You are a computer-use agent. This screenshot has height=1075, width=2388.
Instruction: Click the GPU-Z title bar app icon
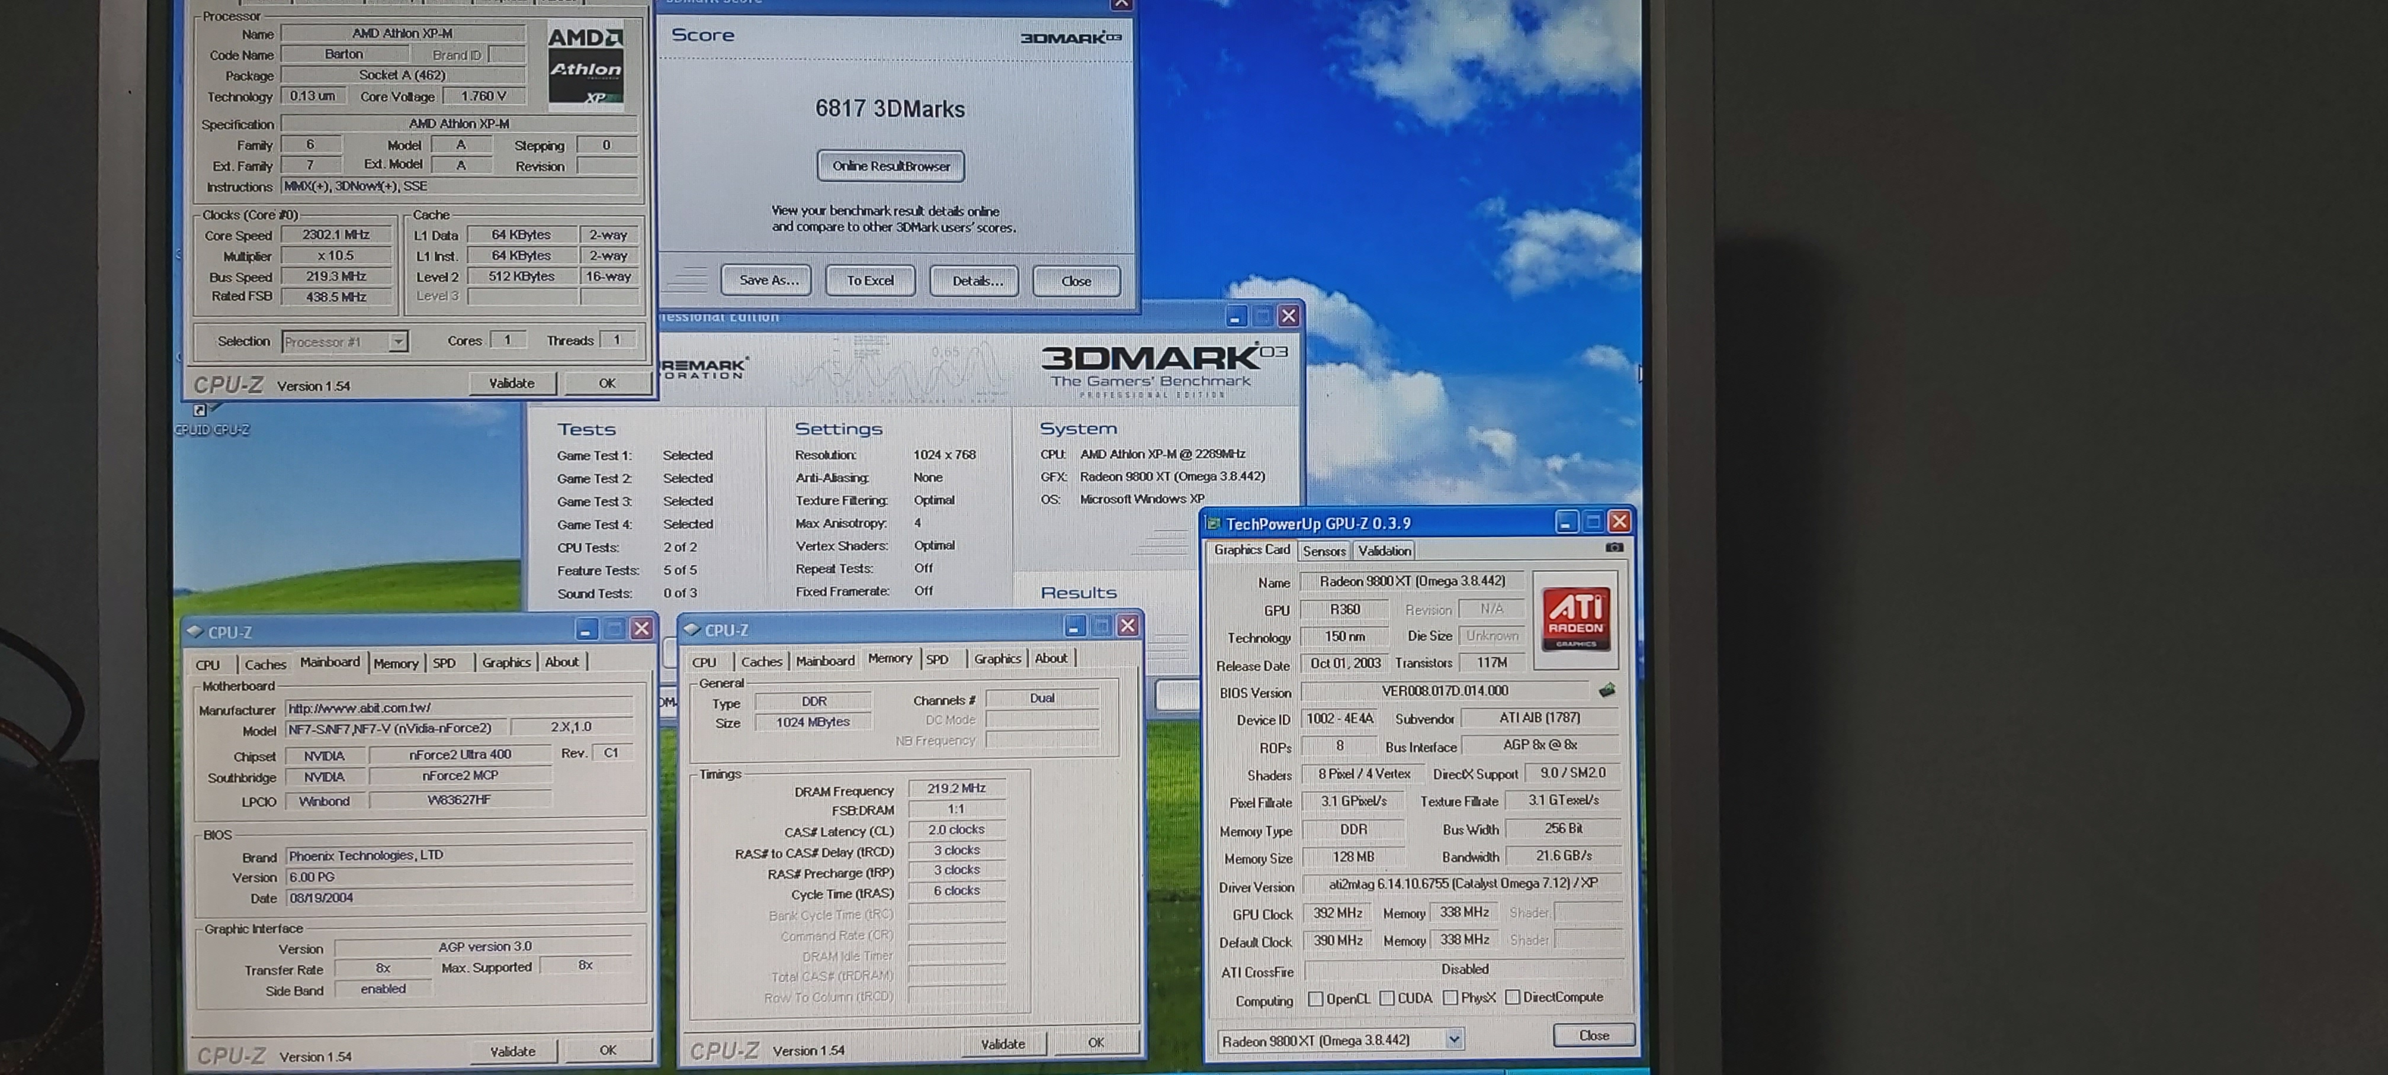[x=1214, y=524]
